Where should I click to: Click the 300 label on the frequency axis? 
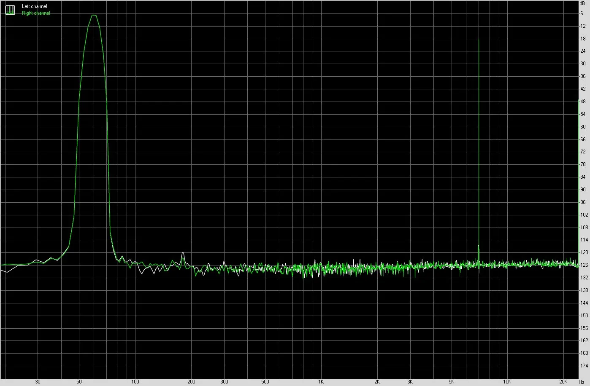(224, 382)
